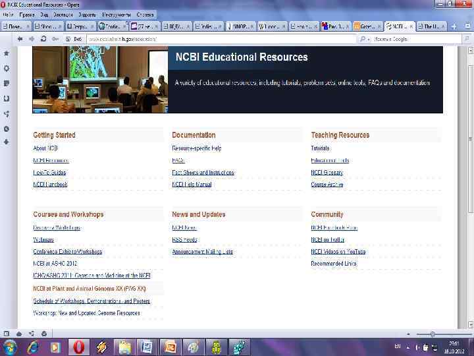Open the Windows Start menu
Screen dimensions: 474x356
pyautogui.click(x=10, y=347)
